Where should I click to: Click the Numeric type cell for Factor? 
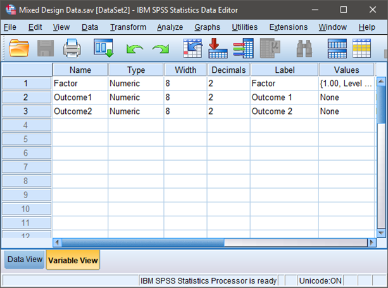[x=136, y=83]
